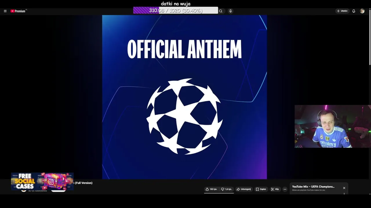Open the Utwórz create button

click(x=342, y=11)
